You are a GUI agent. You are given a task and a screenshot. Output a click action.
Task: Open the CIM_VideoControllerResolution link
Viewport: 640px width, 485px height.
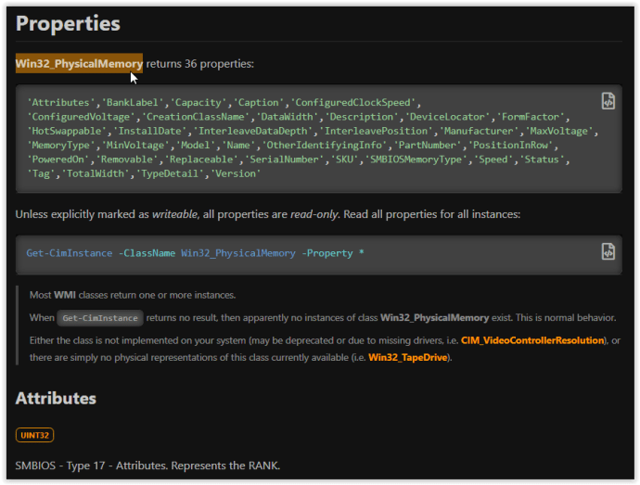[532, 340]
